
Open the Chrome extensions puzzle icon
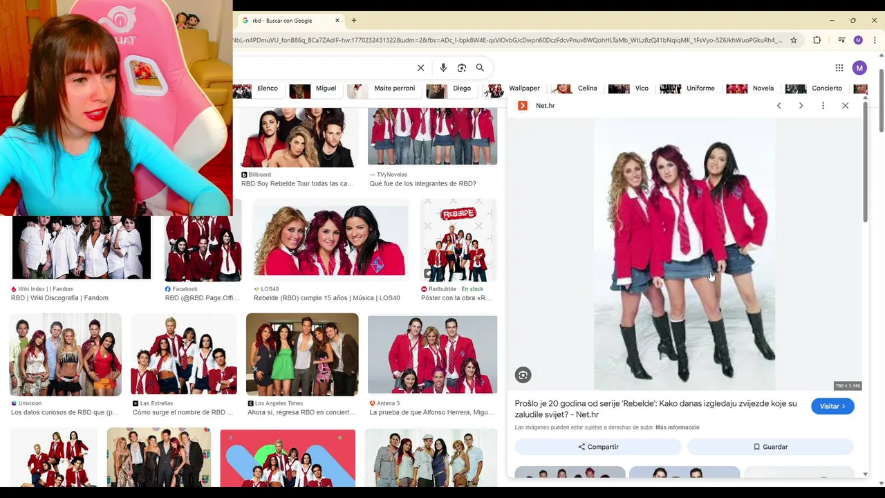817,40
